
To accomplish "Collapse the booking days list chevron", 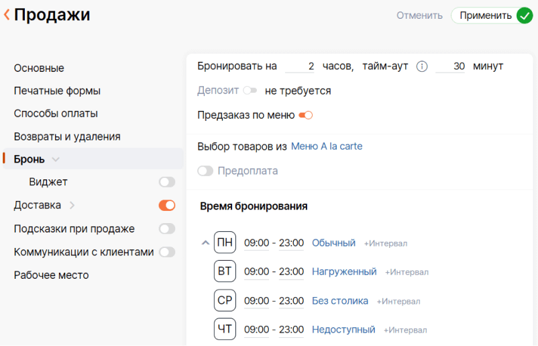I will point(205,243).
